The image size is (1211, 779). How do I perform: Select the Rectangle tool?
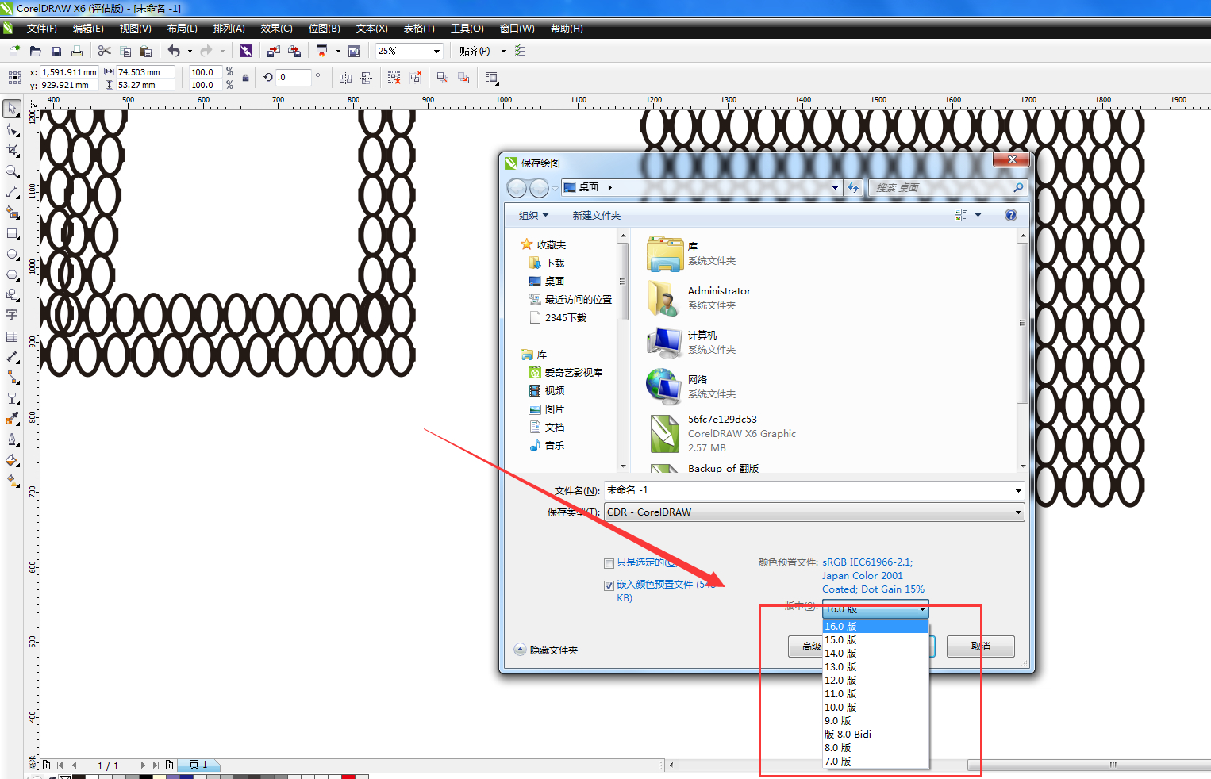[x=13, y=233]
